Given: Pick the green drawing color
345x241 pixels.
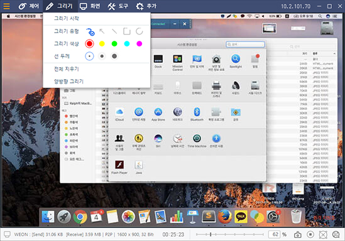Looking at the screenshot, I should [114, 44].
